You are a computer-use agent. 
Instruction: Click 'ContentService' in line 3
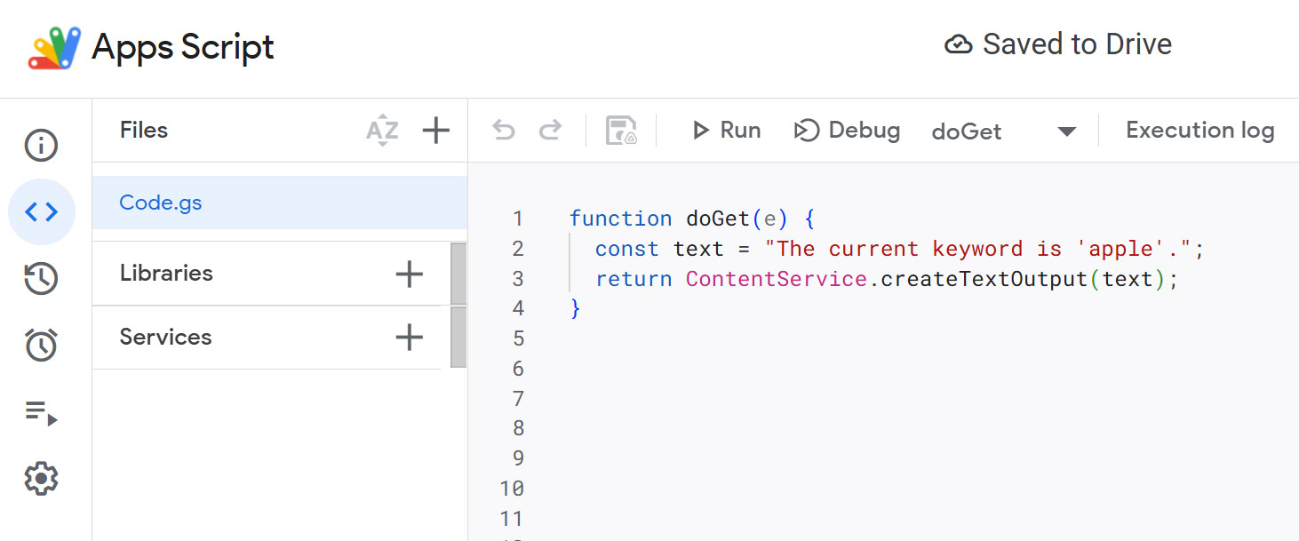pos(776,279)
